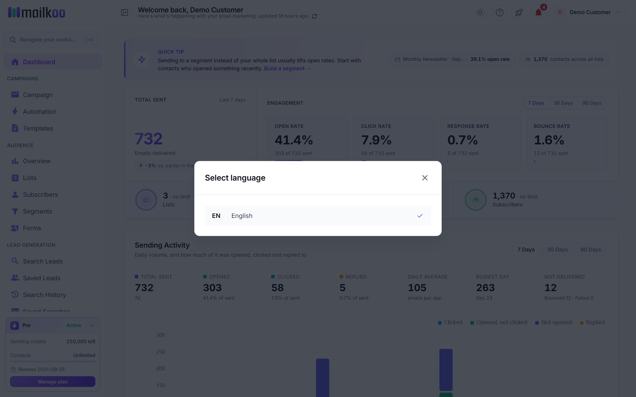Expand the Pro plan chevron
The image size is (636, 397).
pos(92,325)
